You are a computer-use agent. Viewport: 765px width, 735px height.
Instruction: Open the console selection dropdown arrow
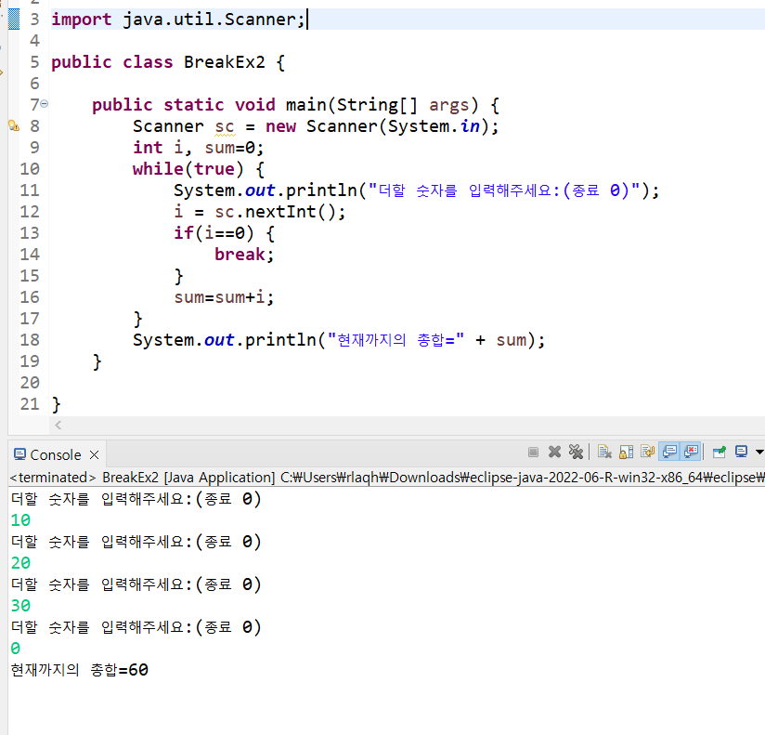point(759,453)
